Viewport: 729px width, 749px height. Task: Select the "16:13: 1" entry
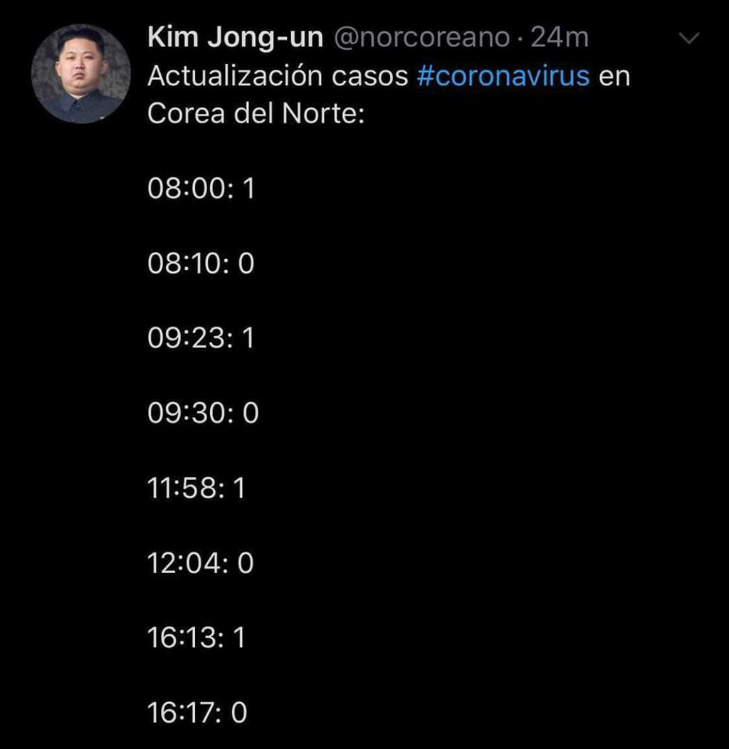coord(196,638)
